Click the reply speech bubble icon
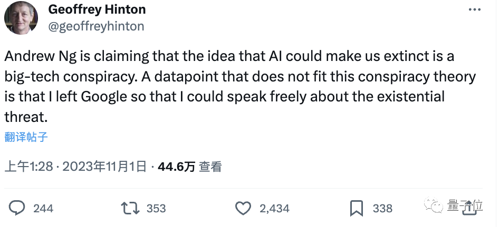This screenshot has height=227, width=499. pos(17,208)
